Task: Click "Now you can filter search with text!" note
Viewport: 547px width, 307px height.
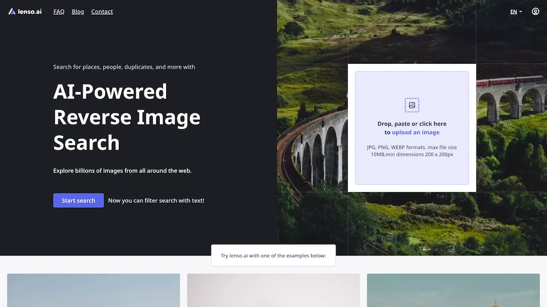Action: (x=156, y=200)
